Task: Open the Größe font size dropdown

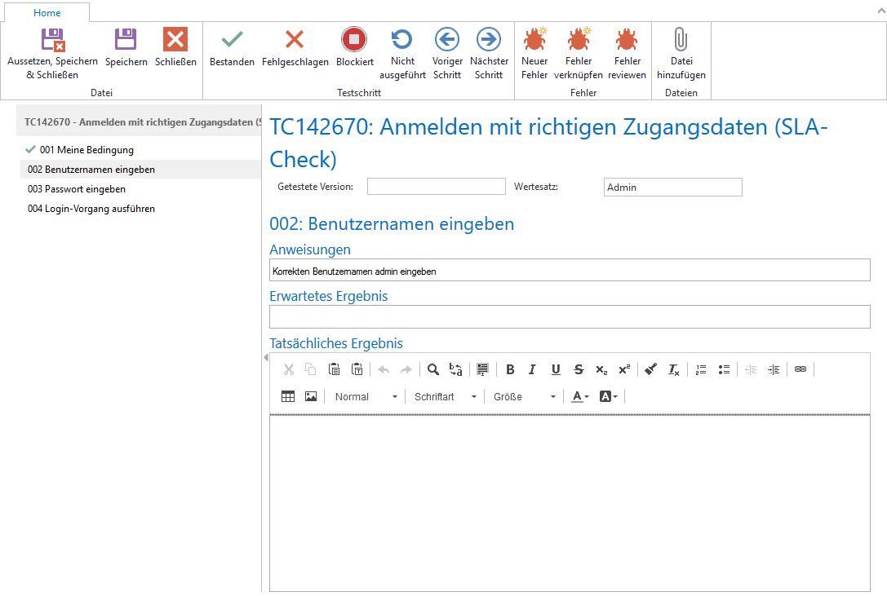Action: click(x=524, y=397)
